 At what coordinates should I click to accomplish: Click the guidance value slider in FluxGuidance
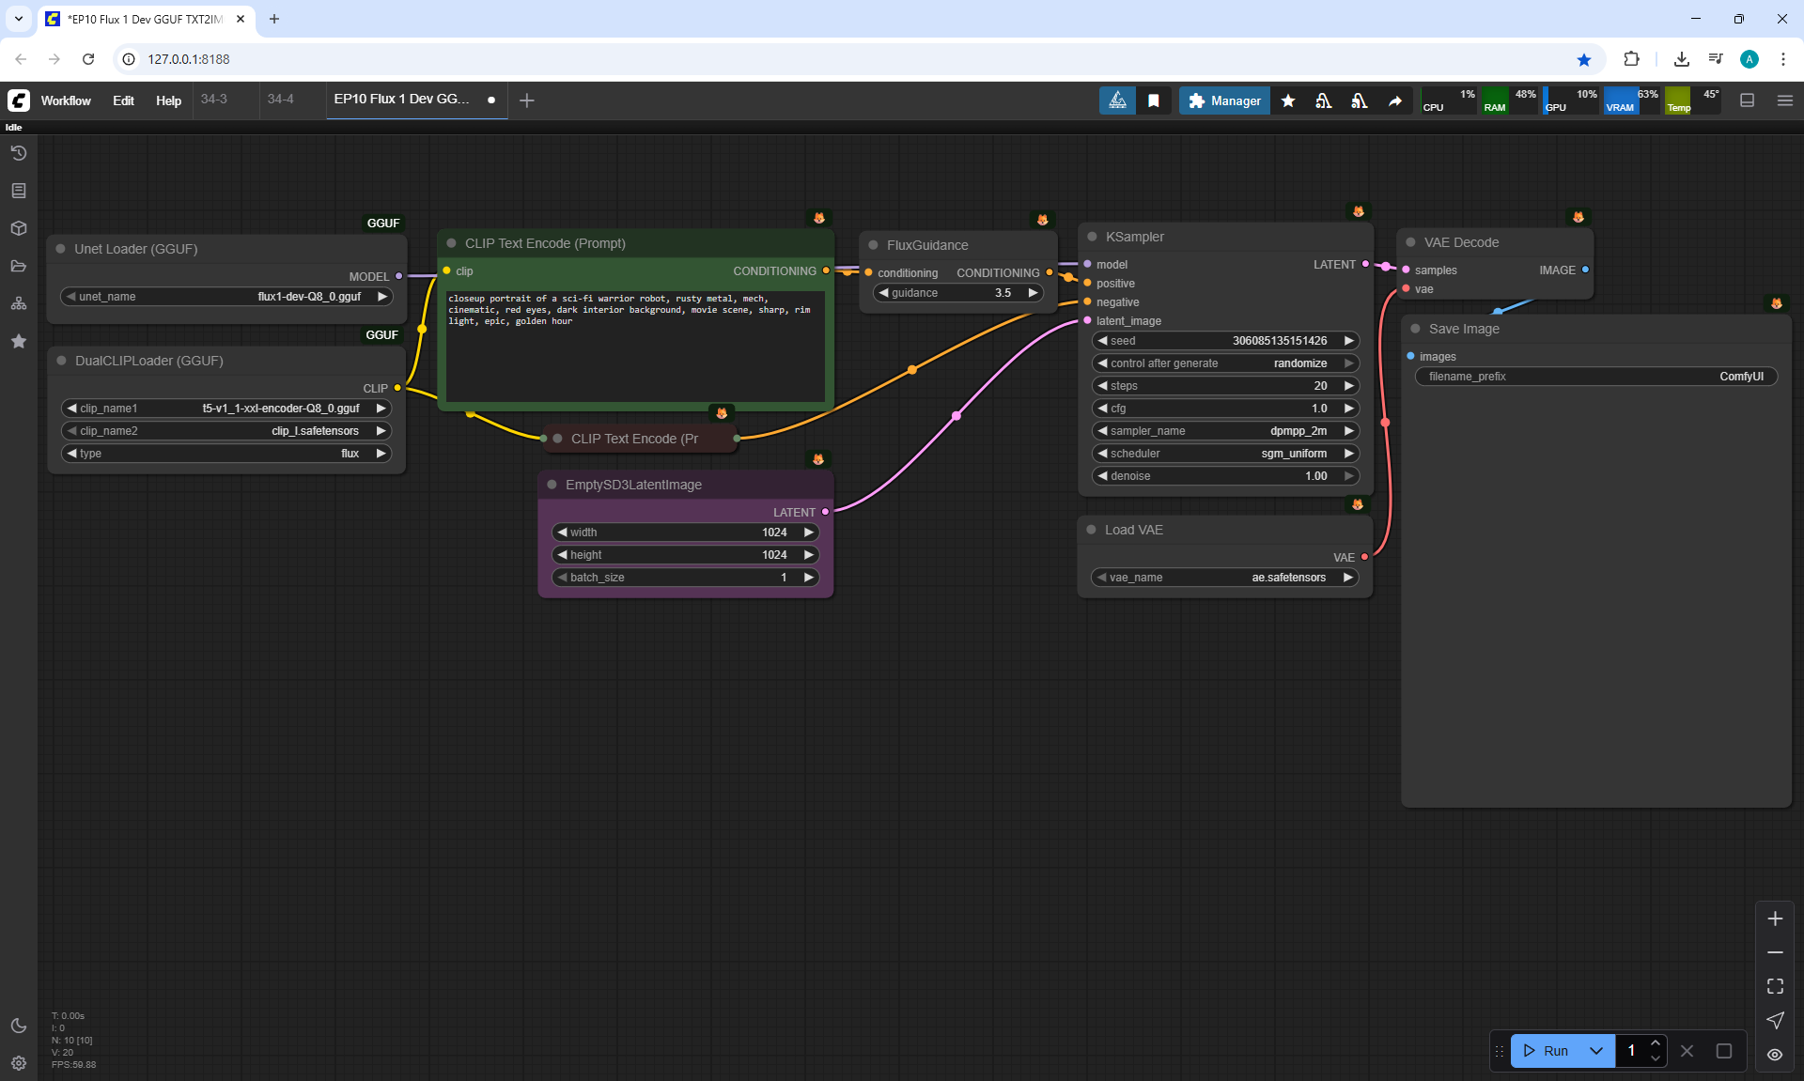click(x=957, y=293)
